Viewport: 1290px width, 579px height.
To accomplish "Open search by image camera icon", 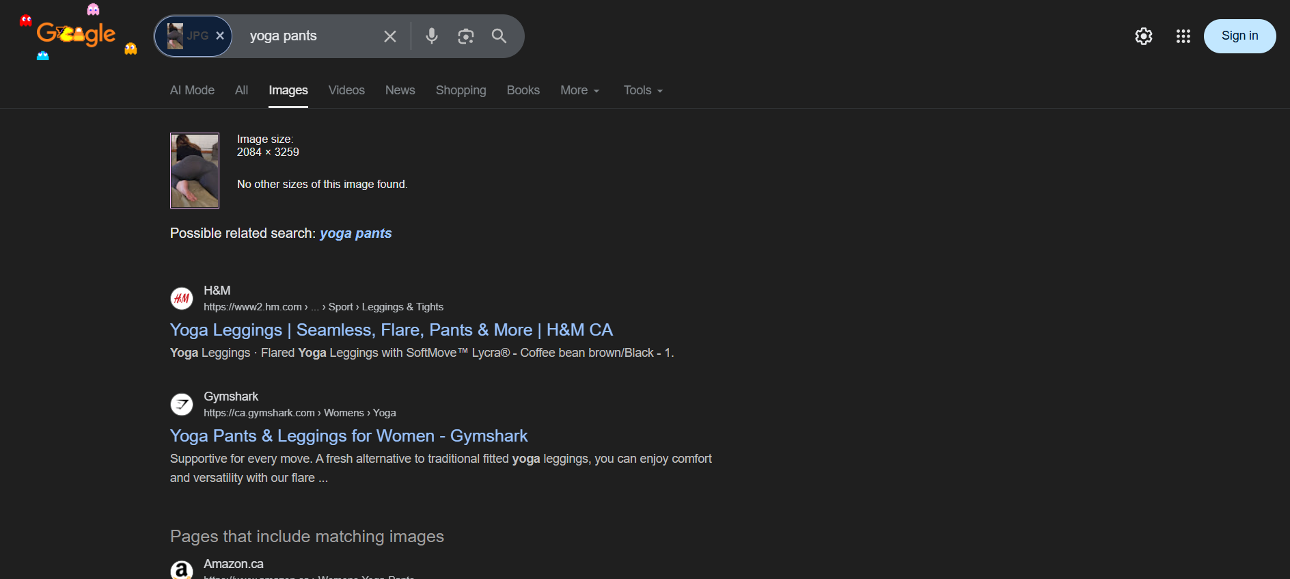I will [x=465, y=36].
